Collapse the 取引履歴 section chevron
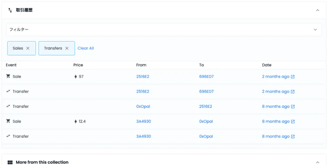Image resolution: width=328 pixels, height=165 pixels. tap(318, 10)
